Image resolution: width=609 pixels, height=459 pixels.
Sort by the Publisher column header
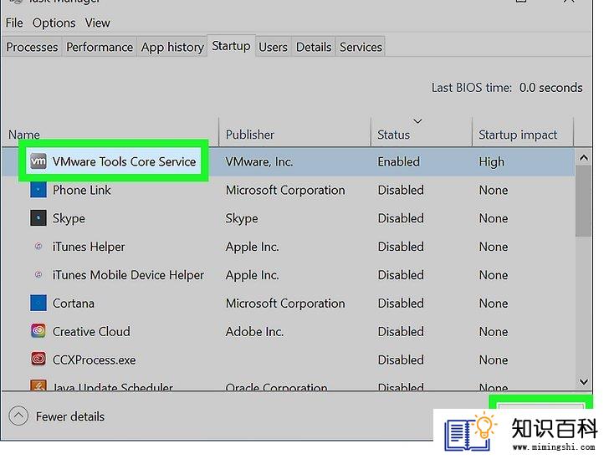pos(294,135)
